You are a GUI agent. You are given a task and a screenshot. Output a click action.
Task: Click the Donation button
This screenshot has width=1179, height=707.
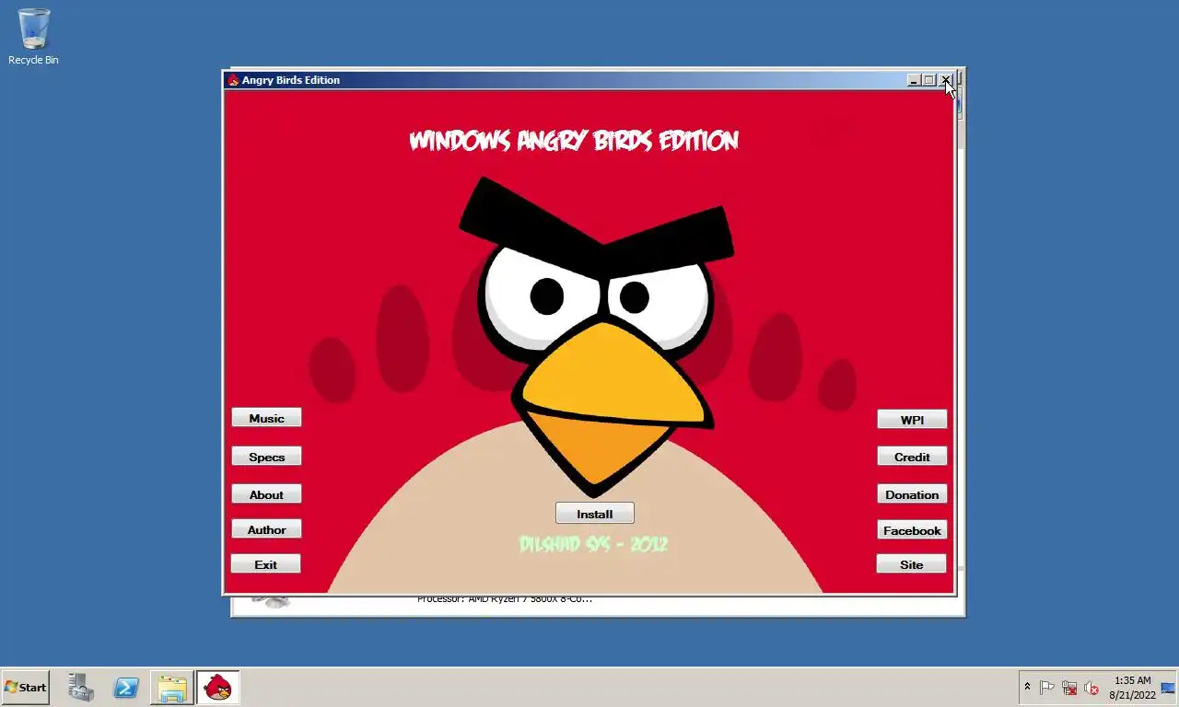(x=912, y=494)
